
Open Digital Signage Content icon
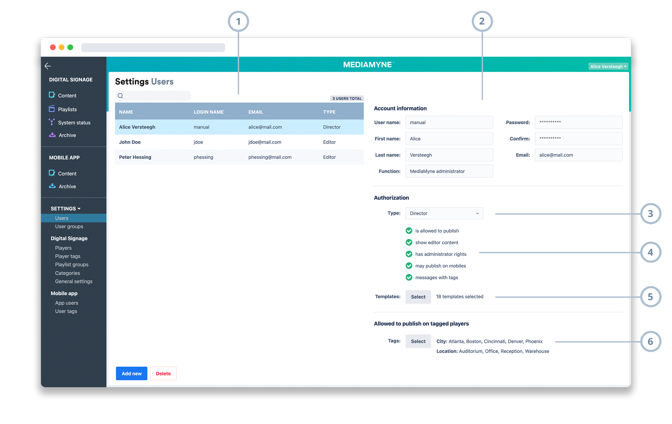coord(52,95)
